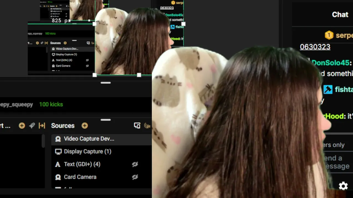
Task: Click the large serpe username in chat
Action: 344,35
